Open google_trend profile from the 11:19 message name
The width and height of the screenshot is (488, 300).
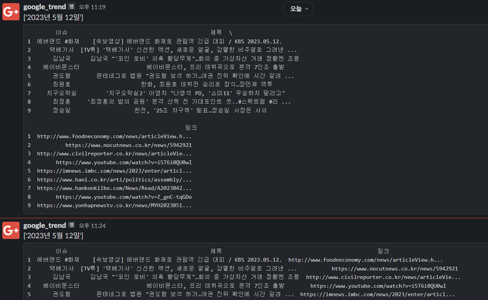click(44, 7)
